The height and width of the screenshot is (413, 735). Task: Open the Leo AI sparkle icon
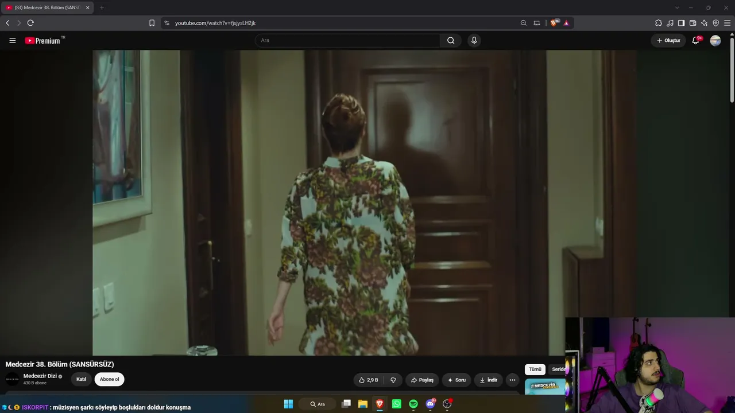pos(705,23)
